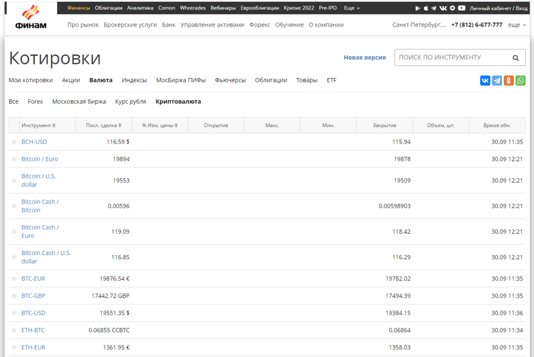This screenshot has width=534, height=357.
Task: Open the Apple app store icon
Action: (x=426, y=8)
